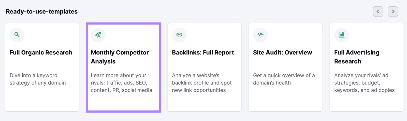Choose the Site Audit: Overview title

[x=283, y=53]
